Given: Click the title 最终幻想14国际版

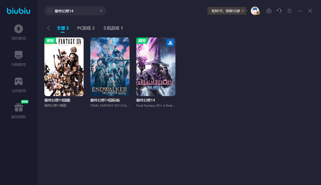Looking at the screenshot, I should (105, 100).
